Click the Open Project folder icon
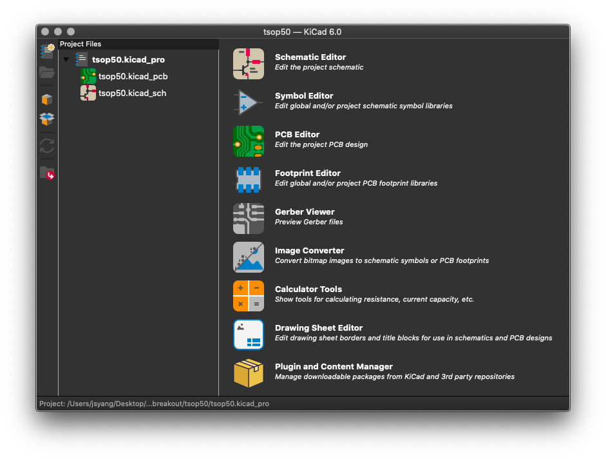 point(47,72)
